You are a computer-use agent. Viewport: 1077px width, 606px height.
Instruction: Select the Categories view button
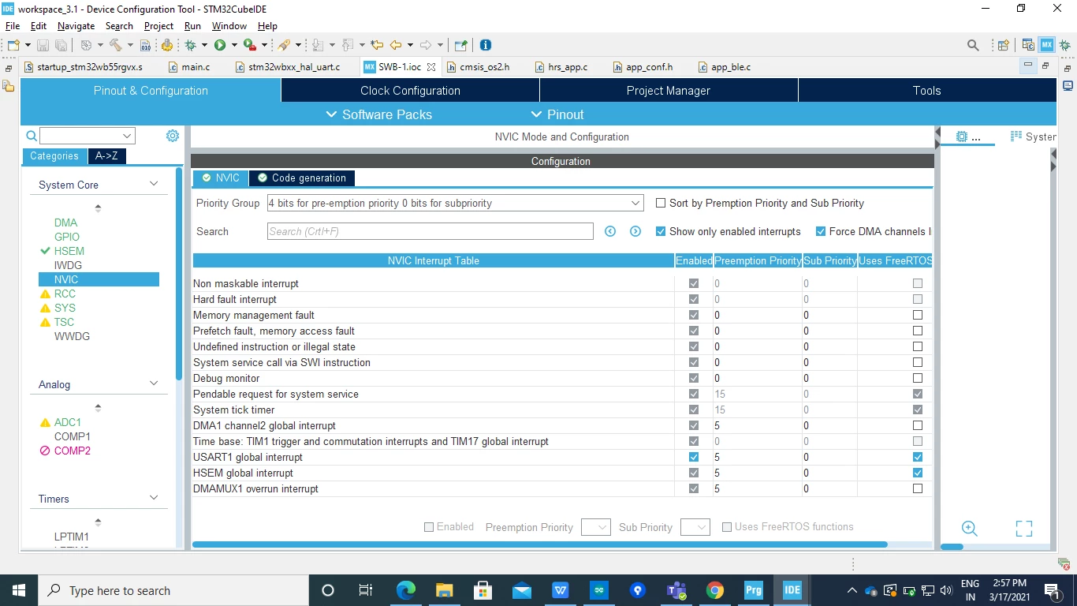pyautogui.click(x=54, y=155)
